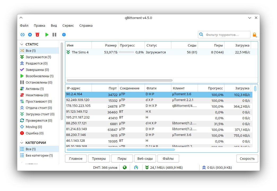This screenshot has width=277, height=191.
Task: Click the Файлы button
Action: click(168, 159)
